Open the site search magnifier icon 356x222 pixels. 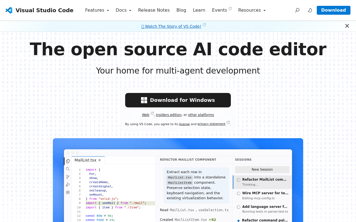tap(297, 10)
